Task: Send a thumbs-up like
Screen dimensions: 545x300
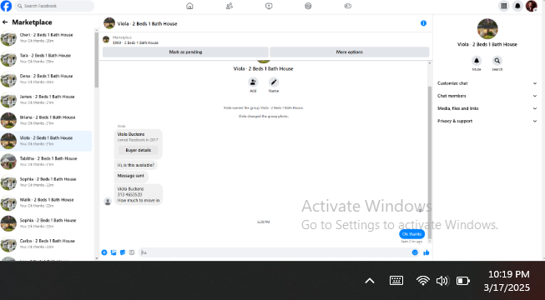Action: point(426,252)
